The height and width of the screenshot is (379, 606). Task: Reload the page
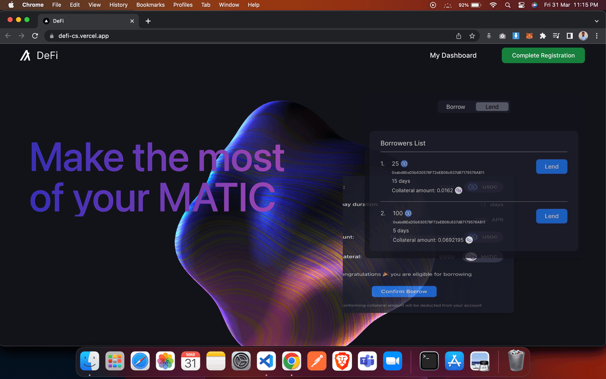[35, 36]
